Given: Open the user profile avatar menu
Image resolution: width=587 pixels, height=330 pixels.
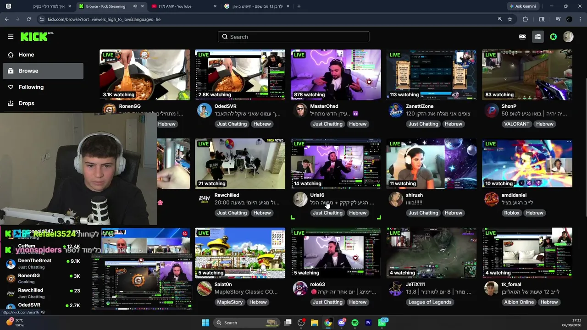Looking at the screenshot, I should click(x=568, y=37).
